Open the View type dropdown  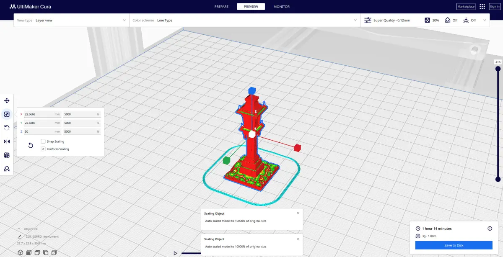click(71, 20)
